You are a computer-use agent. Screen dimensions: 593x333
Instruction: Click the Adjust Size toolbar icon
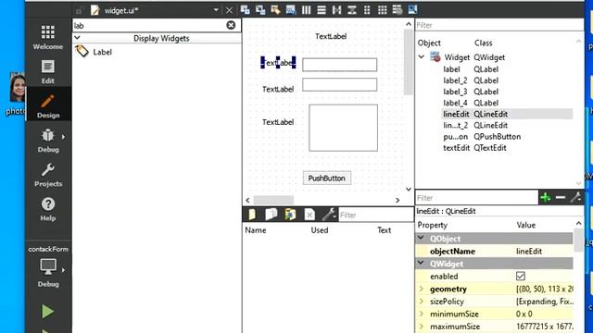pyautogui.click(x=412, y=10)
